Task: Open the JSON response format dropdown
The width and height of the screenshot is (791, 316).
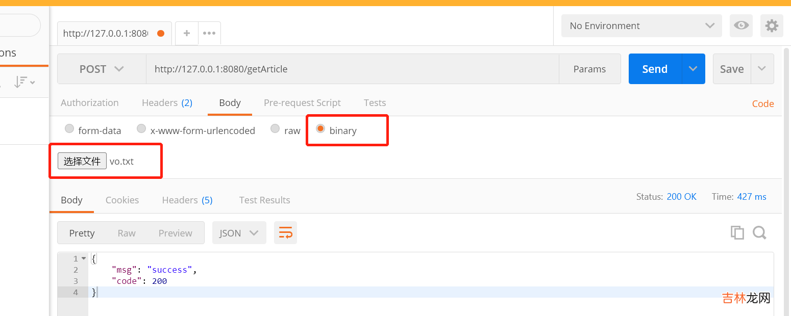Action: (239, 233)
